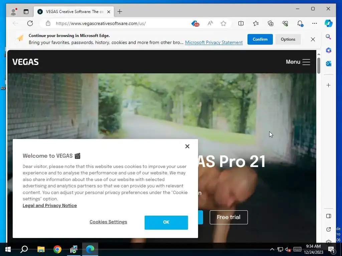Activate Read aloud icon in address bar
This screenshot has height=256, width=342.
click(210, 23)
